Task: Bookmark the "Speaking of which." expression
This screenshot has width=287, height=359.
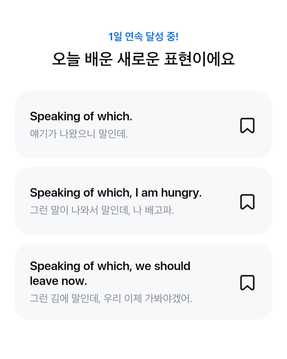Action: click(x=247, y=125)
